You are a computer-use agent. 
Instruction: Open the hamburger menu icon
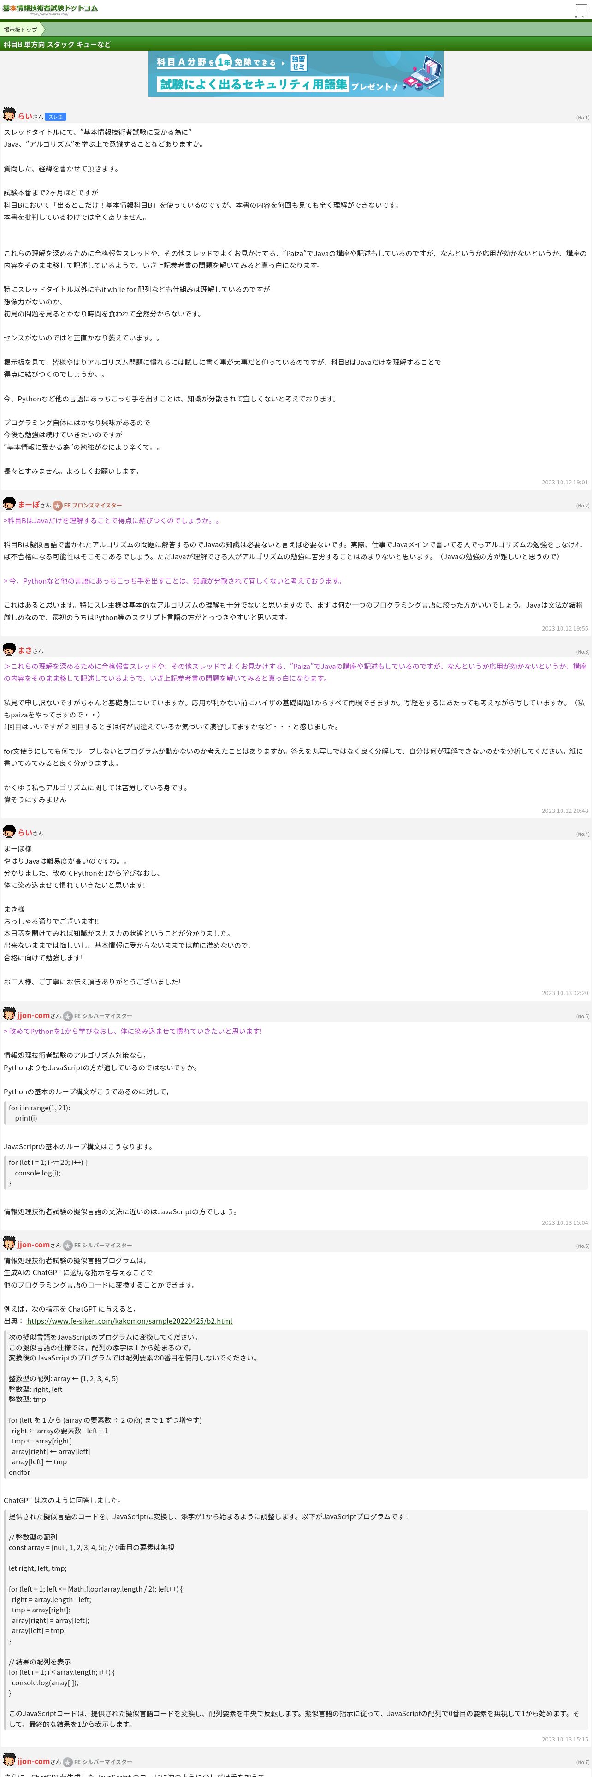pos(580,10)
